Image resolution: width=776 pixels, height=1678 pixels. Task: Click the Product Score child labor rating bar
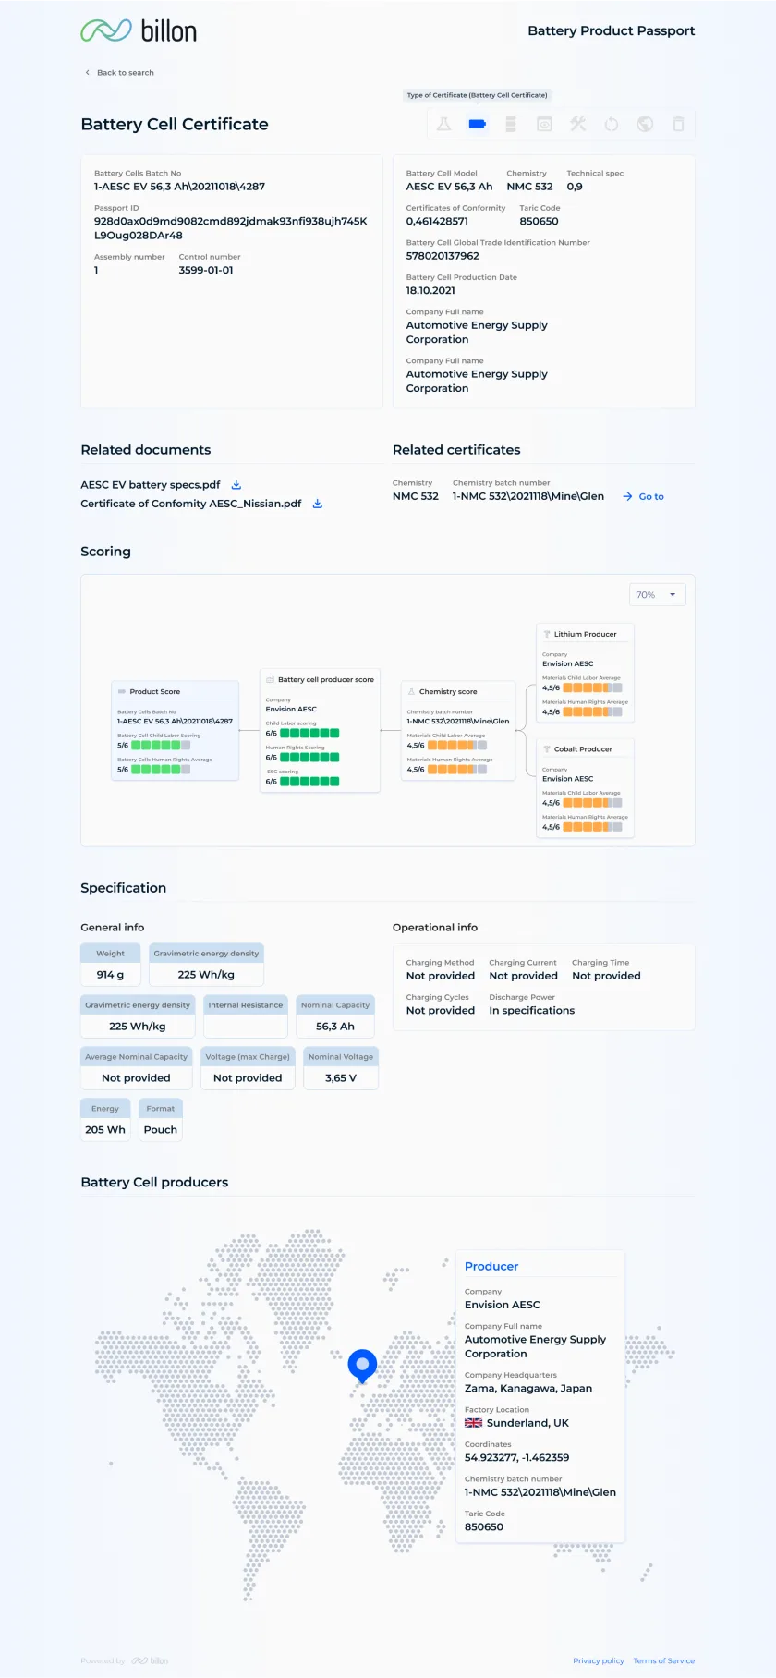pos(161,745)
